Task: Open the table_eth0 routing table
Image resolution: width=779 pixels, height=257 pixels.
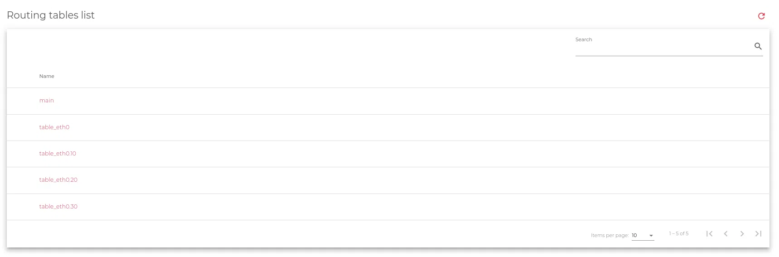Action: 54,127
